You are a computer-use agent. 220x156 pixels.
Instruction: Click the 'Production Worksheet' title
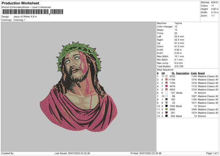coord(20,3)
